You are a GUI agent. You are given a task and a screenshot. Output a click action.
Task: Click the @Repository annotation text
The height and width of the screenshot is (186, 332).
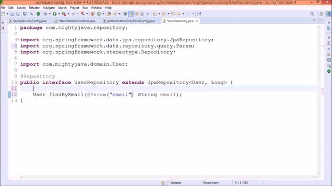38,76
